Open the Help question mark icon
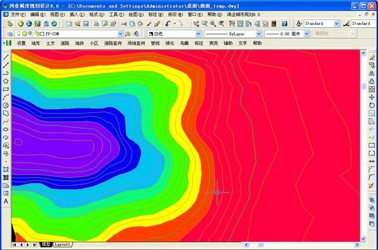Image resolution: width=378 pixels, height=250 pixels. click(285, 24)
